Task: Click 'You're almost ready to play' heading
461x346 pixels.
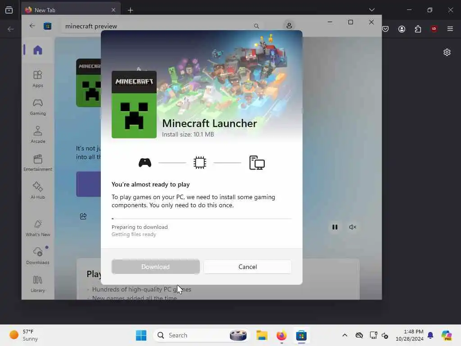Action: click(150, 184)
